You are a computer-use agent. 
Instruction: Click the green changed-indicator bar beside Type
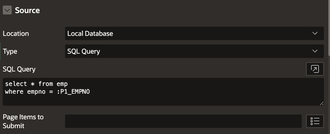pos(1,51)
